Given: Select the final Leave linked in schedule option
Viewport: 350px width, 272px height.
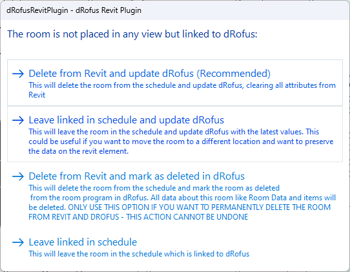Looking at the screenshot, I should (175, 247).
